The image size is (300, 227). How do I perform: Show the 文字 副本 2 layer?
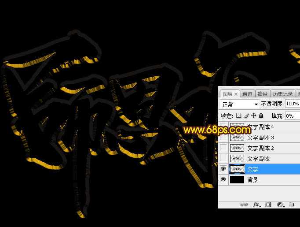[x=223, y=148]
